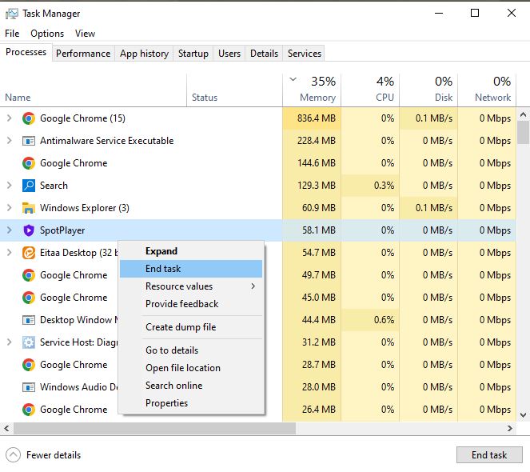Open the View menu

pyautogui.click(x=85, y=34)
